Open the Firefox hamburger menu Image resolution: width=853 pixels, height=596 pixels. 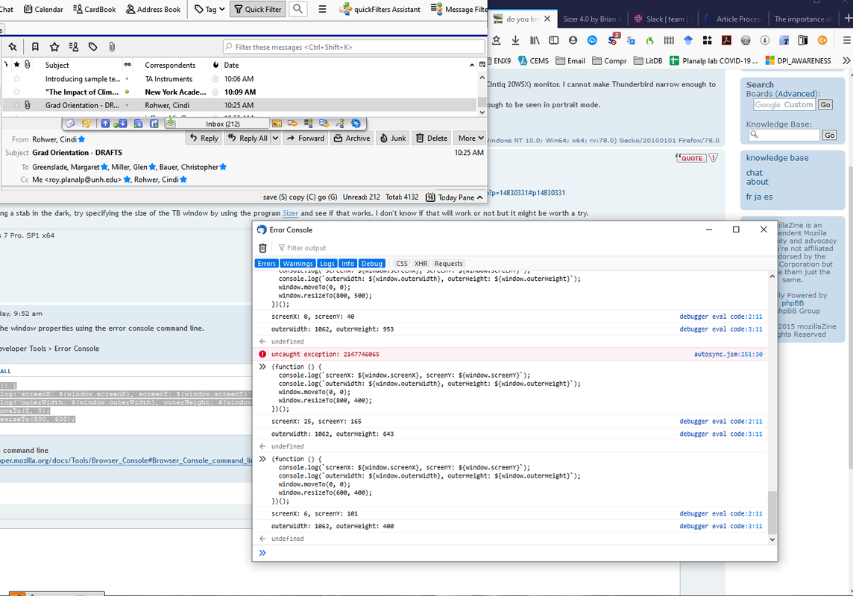coord(846,40)
